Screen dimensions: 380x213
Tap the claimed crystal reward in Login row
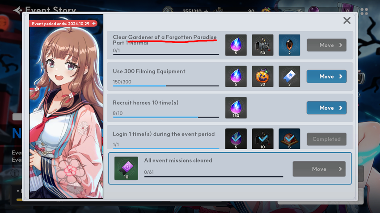coord(236,139)
